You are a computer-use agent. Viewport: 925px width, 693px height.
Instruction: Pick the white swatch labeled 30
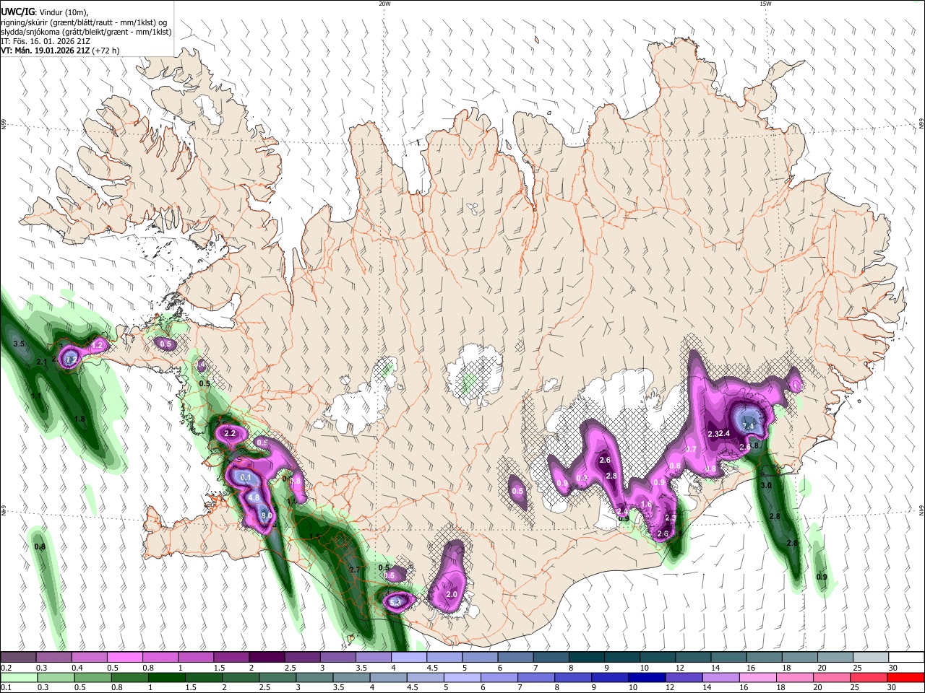[906, 657]
